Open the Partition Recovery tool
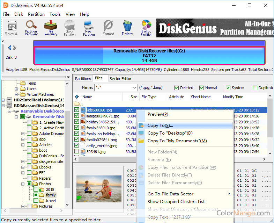This screenshot has width=274, height=223. coord(31,28)
